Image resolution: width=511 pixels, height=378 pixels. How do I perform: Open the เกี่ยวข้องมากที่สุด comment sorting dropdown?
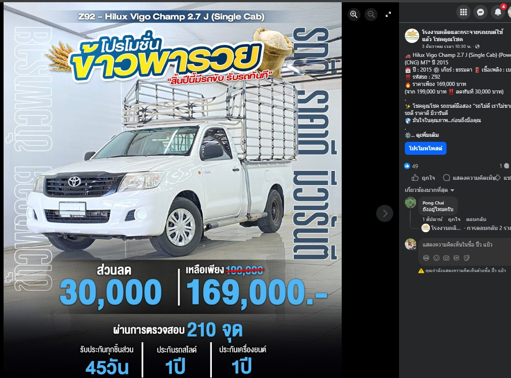pos(429,190)
